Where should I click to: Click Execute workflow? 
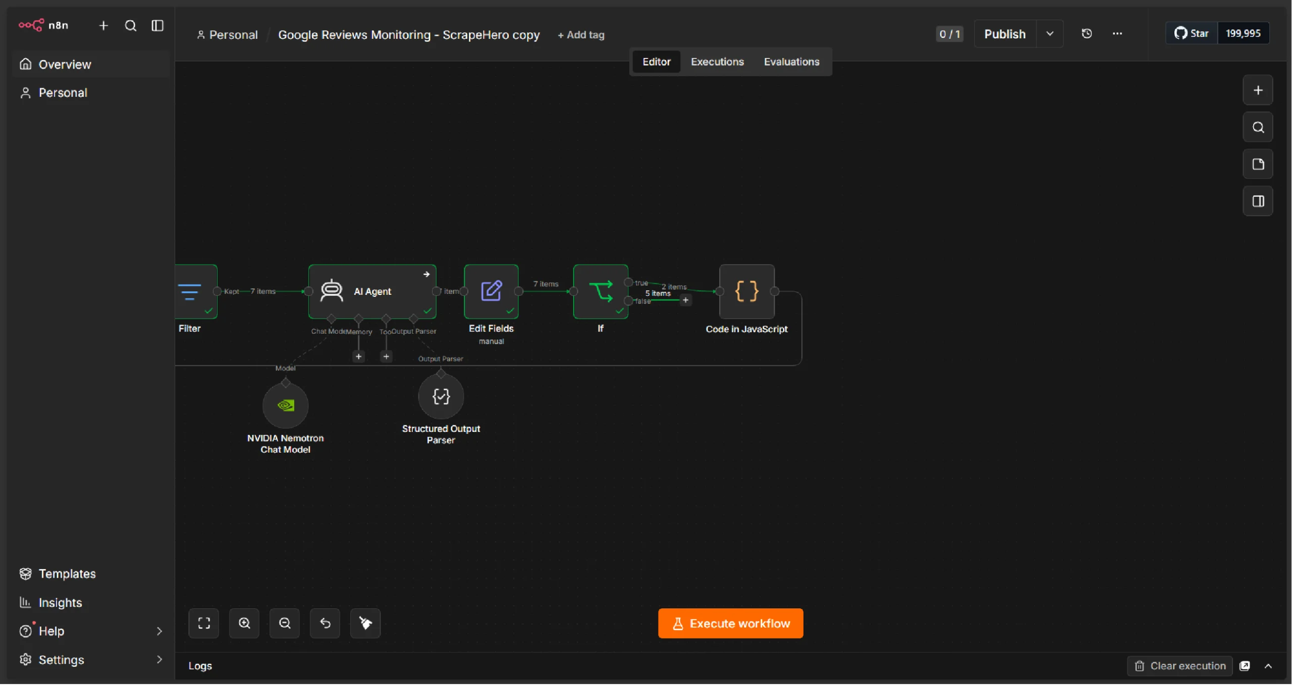731,624
